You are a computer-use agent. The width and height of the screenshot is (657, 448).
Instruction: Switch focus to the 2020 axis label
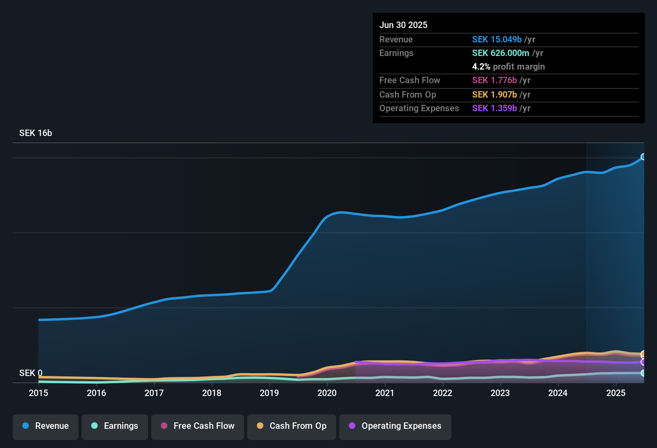tap(327, 393)
